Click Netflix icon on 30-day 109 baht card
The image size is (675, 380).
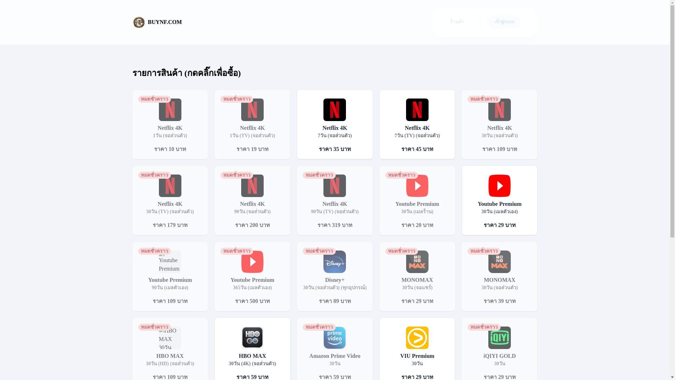[500, 110]
